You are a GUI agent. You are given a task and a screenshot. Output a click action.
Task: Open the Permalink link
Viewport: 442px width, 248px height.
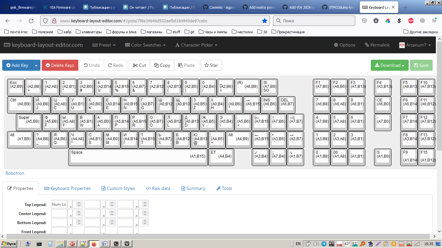377,45
